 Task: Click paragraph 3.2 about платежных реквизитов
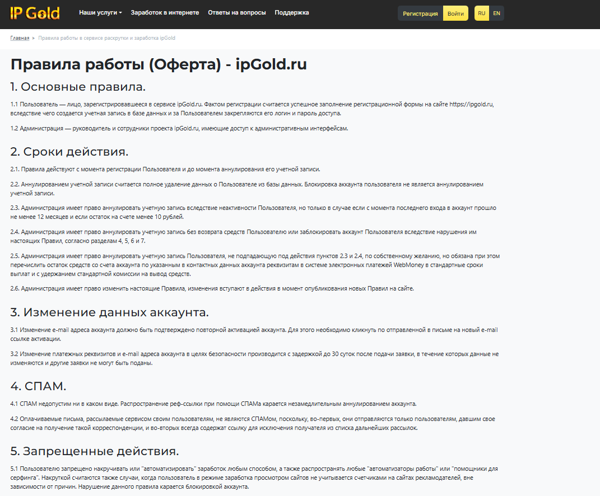254,359
